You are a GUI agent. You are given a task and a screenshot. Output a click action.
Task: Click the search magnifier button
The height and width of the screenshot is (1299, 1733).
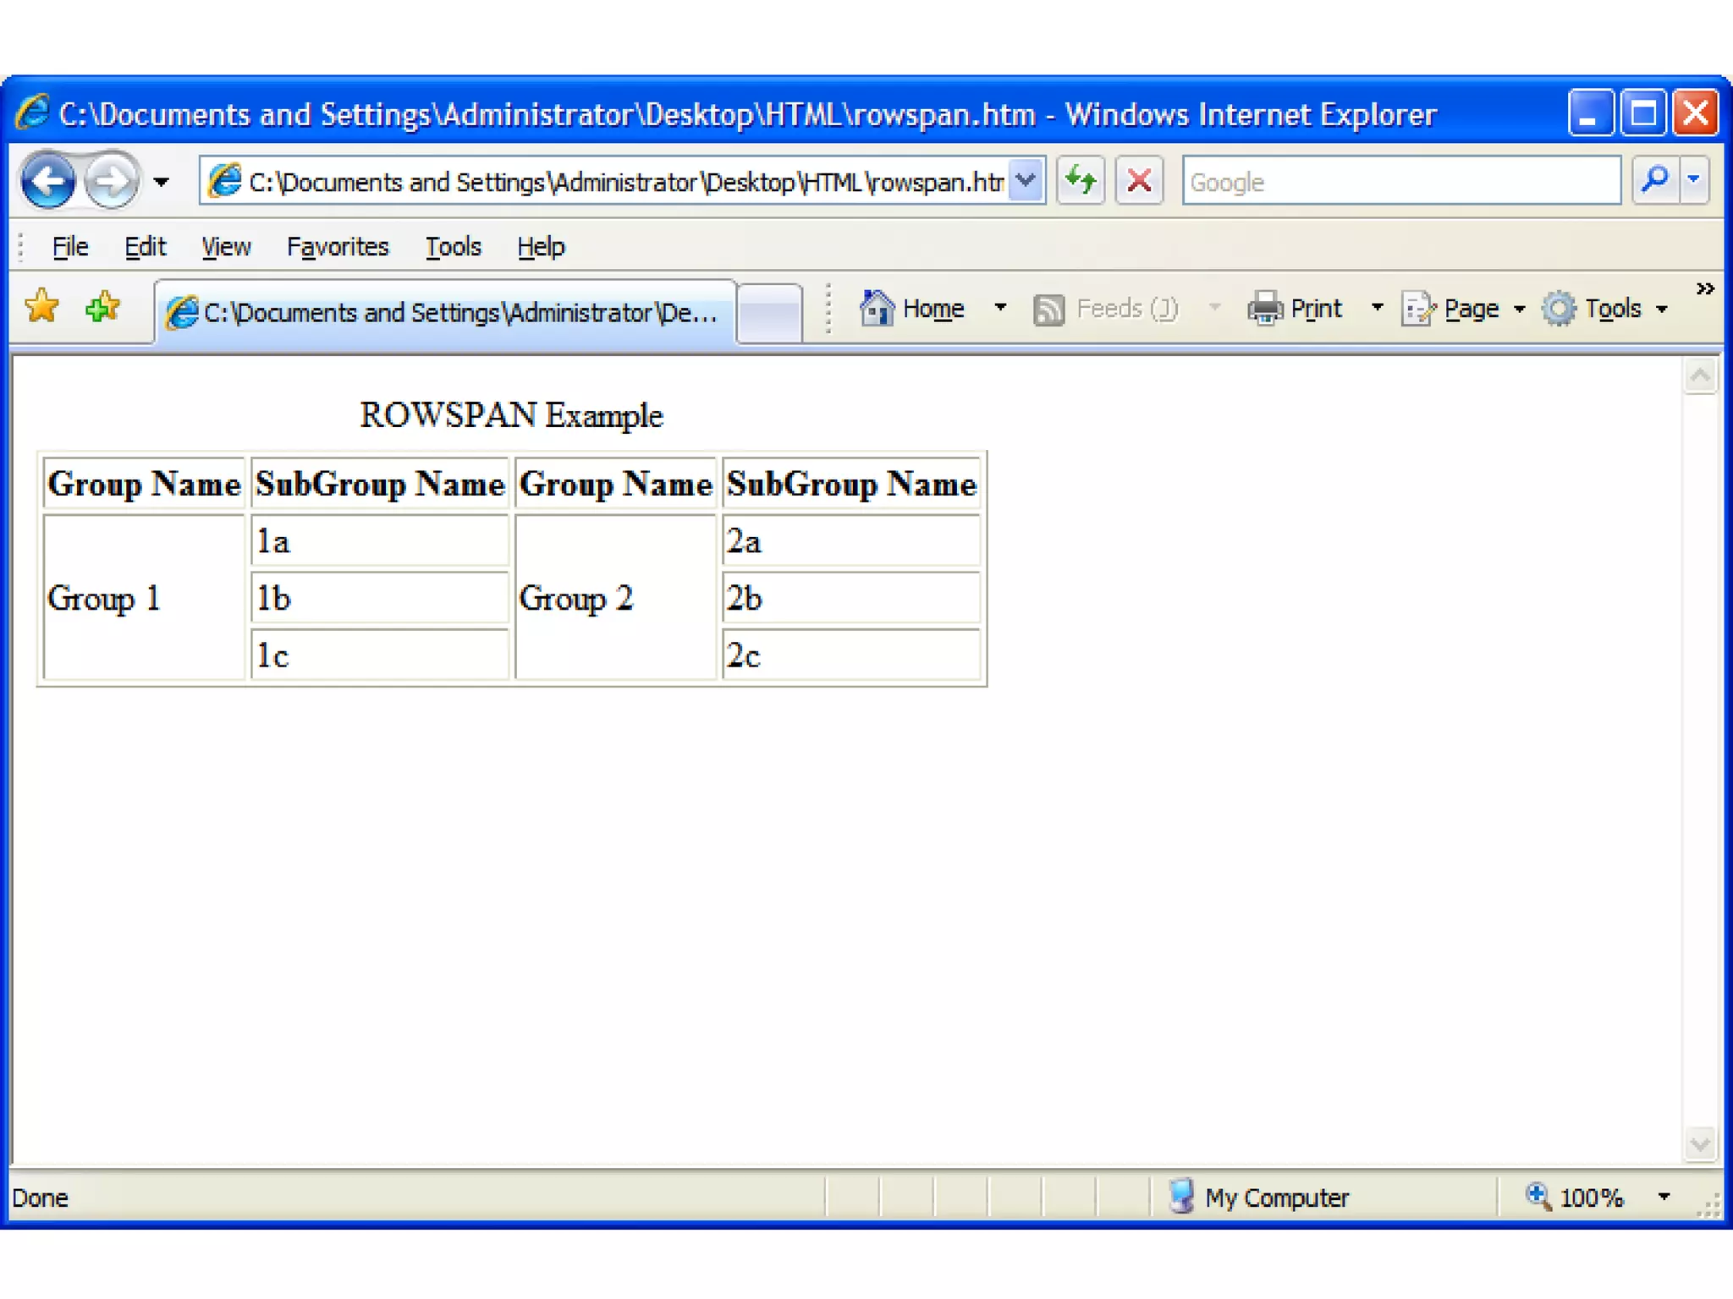click(x=1654, y=180)
